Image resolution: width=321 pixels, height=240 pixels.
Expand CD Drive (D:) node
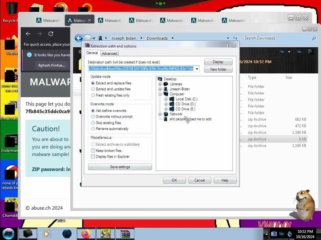coord(166,104)
